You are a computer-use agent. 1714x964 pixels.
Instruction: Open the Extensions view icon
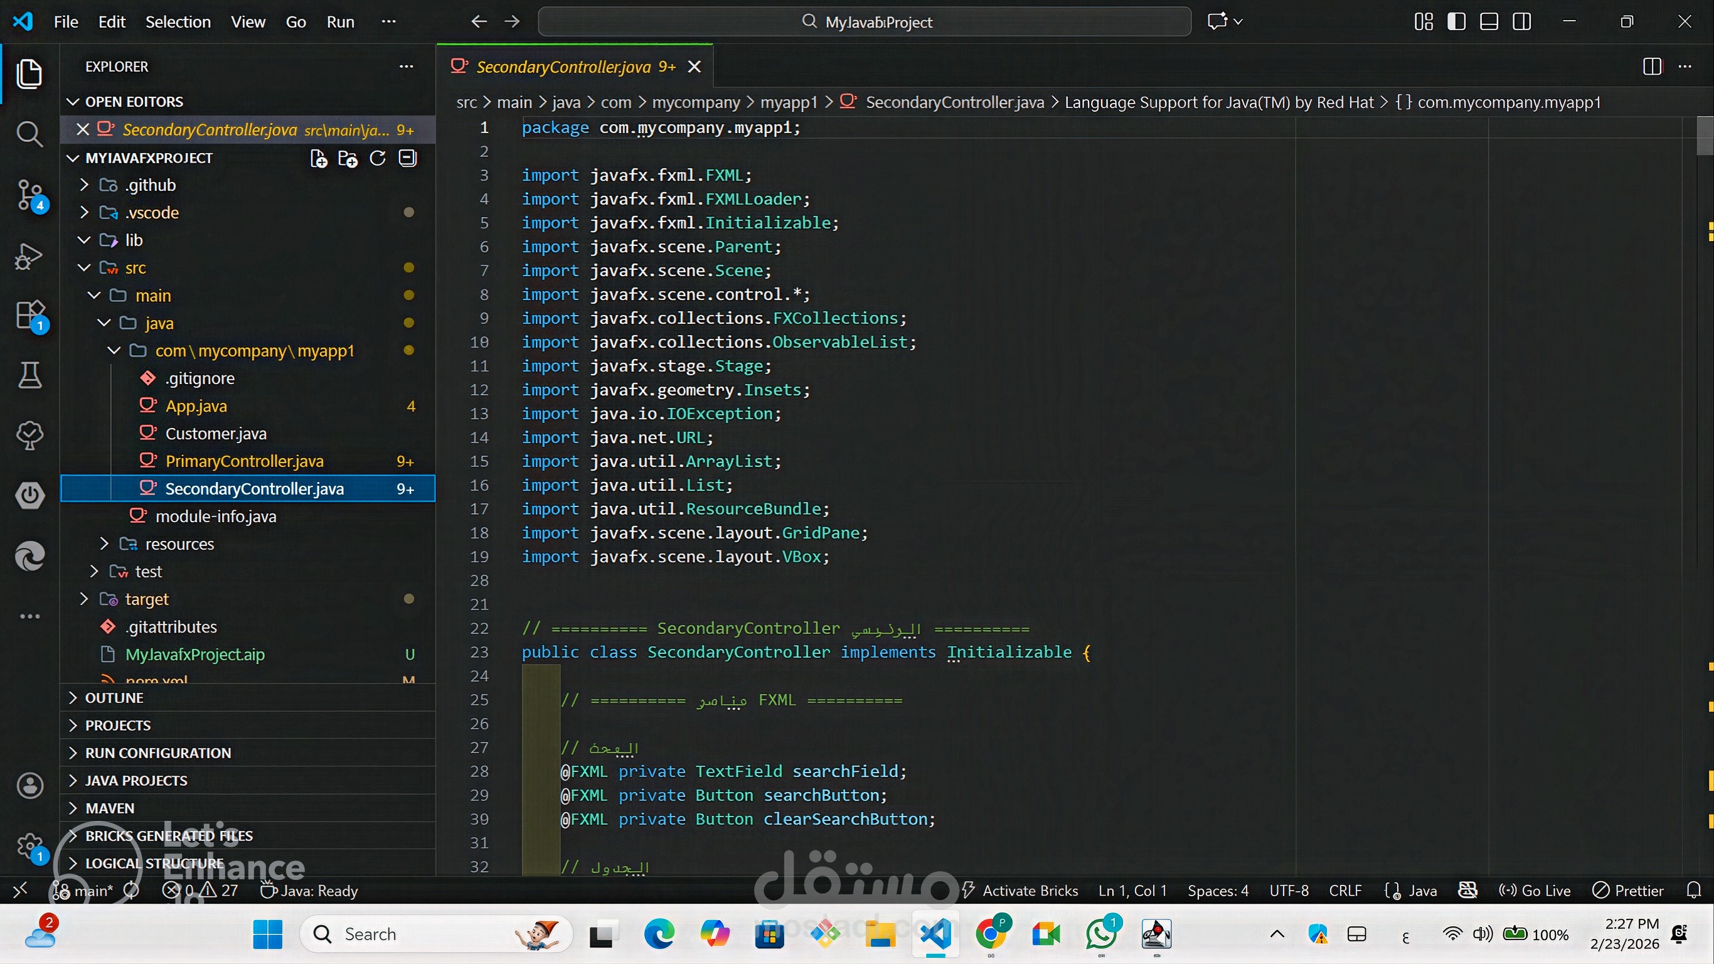pos(29,315)
